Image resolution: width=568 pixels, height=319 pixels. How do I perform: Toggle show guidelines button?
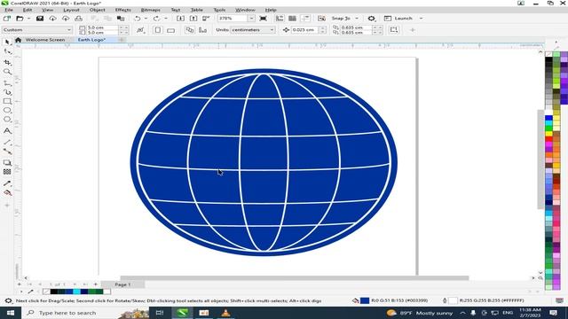pos(305,18)
